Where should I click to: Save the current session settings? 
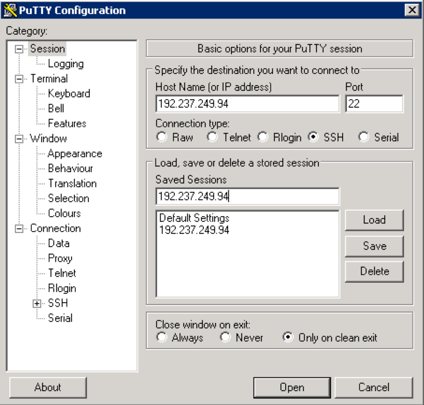coord(374,246)
